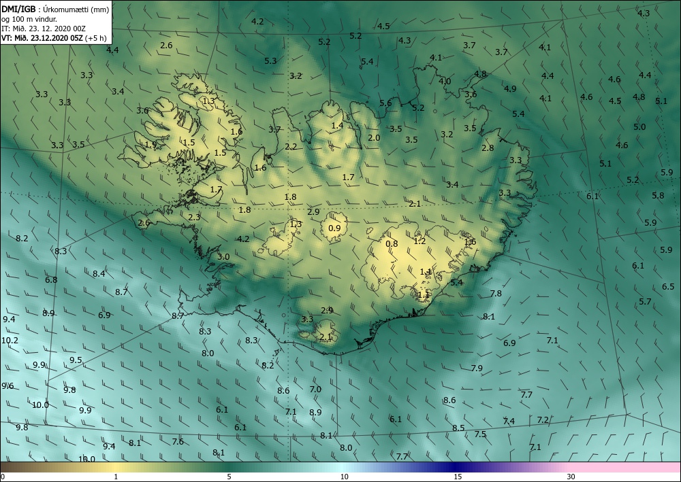Viewport: 681px width, 482px height.
Task: Click the map value "5.8"
Action: click(x=658, y=196)
